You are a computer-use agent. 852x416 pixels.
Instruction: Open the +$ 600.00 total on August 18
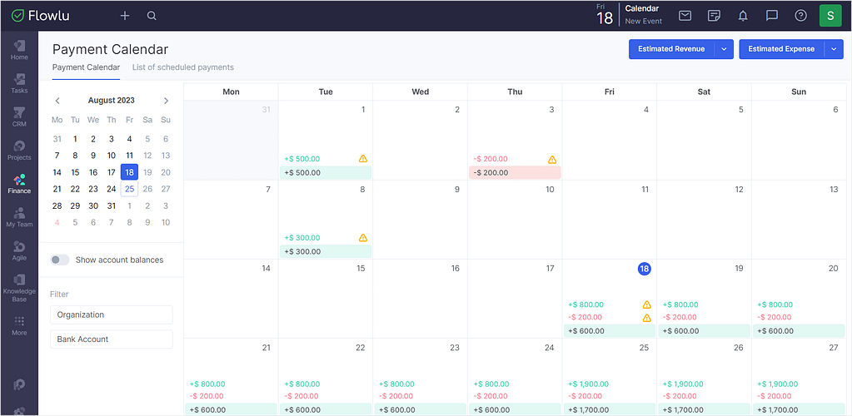coord(609,331)
